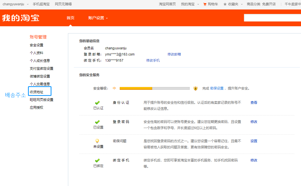Screen dimensions: 301x186
Task: Select 旺旺网页版设置 in the sidebar
Action: [x=41, y=100]
